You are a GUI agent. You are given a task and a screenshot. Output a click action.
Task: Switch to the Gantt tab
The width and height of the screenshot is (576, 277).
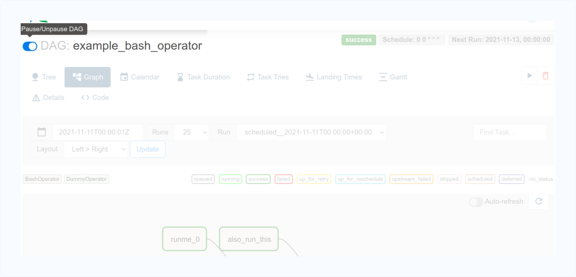pyautogui.click(x=393, y=77)
